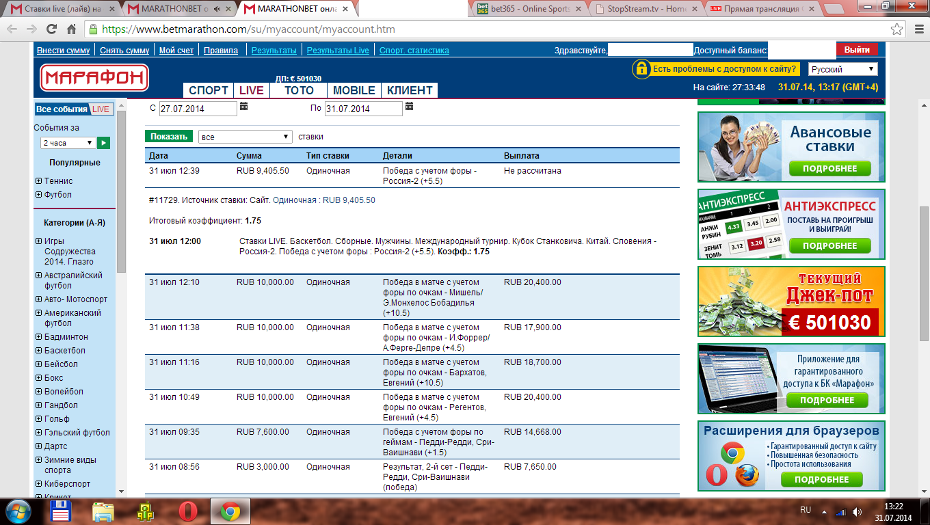This screenshot has width=930, height=525.
Task: Open the все bet filter dropdown
Action: pyautogui.click(x=245, y=137)
